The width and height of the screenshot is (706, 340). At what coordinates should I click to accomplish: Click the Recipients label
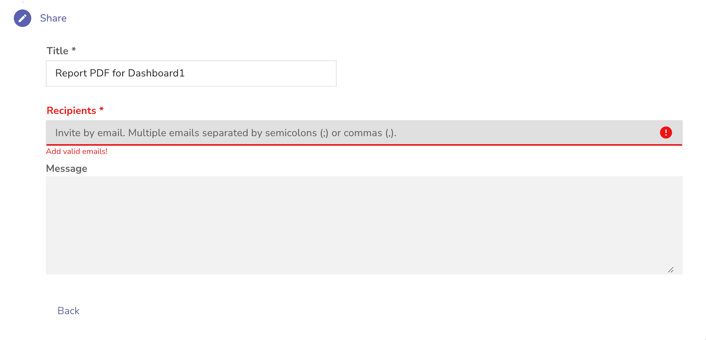72,110
